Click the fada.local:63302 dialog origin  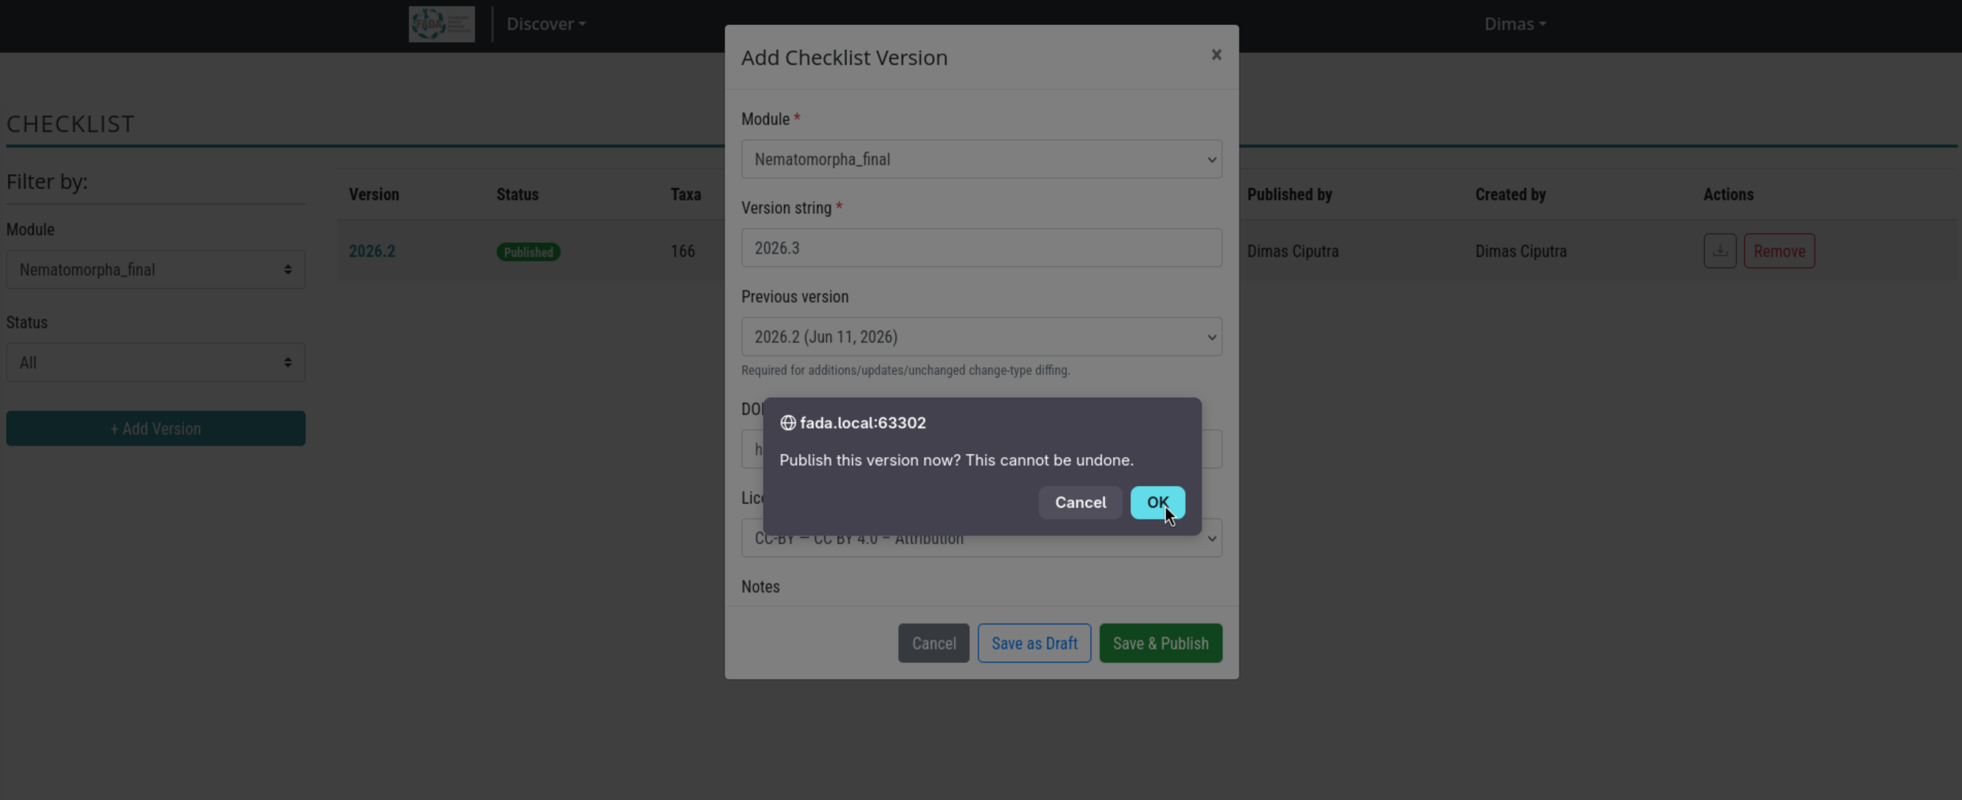[862, 423]
